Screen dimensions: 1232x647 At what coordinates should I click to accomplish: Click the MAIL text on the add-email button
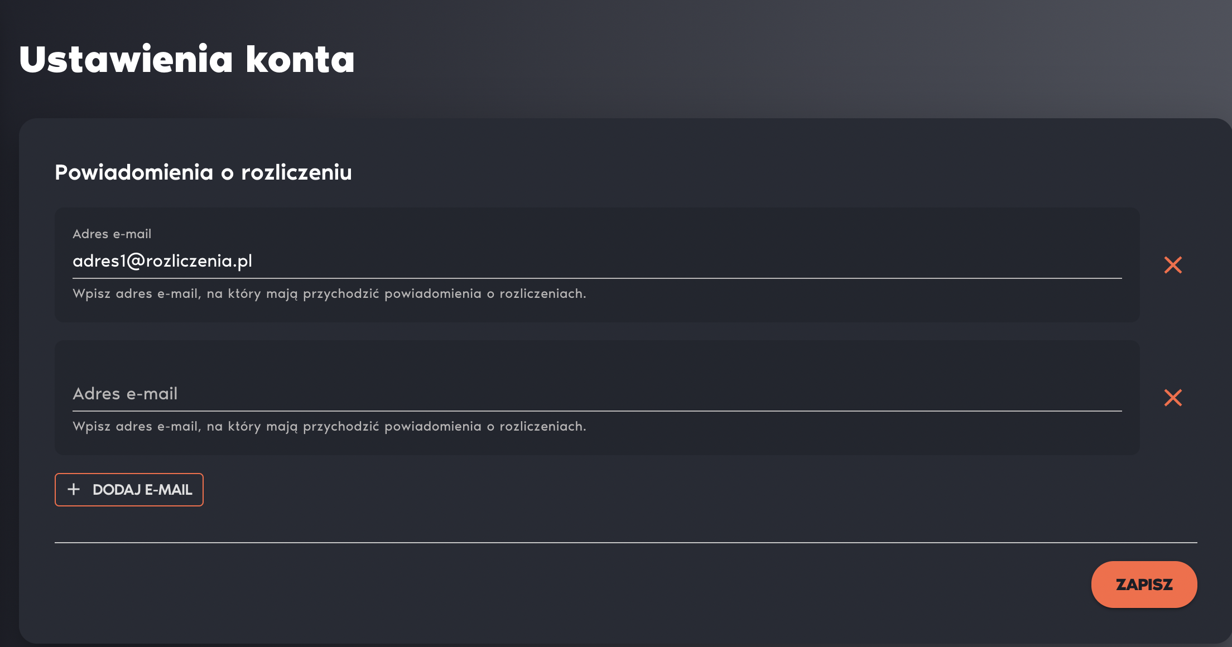(x=175, y=490)
